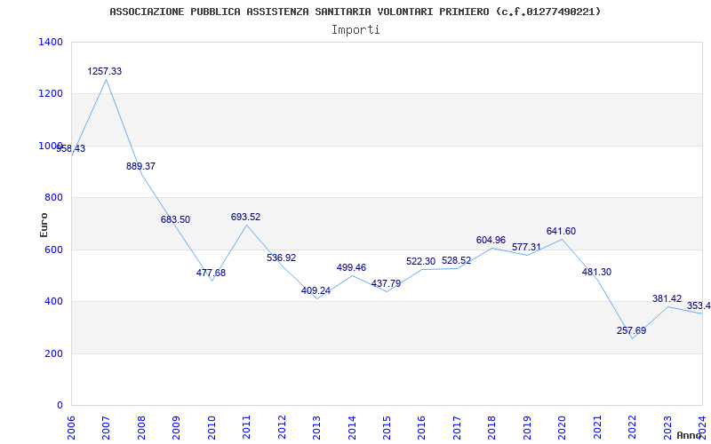Click the x-axis year 2018
711x444 pixels.
(x=492, y=427)
